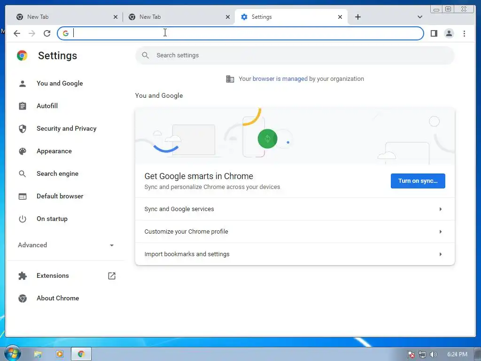The width and height of the screenshot is (481, 361).
Task: Expand Sync and Google services arrow
Action: pyautogui.click(x=441, y=209)
